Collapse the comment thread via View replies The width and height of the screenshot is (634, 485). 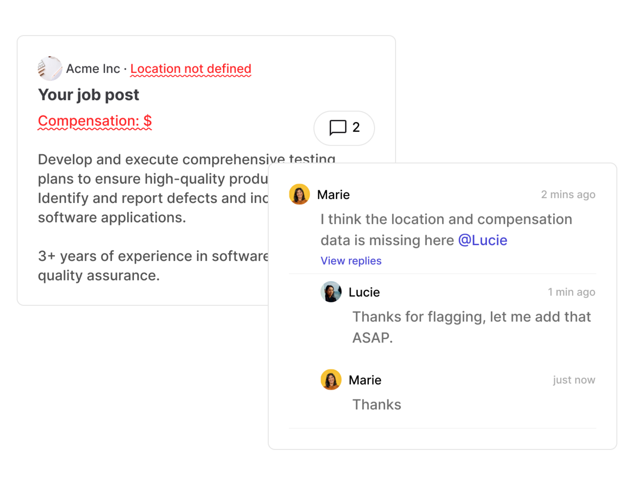351,261
